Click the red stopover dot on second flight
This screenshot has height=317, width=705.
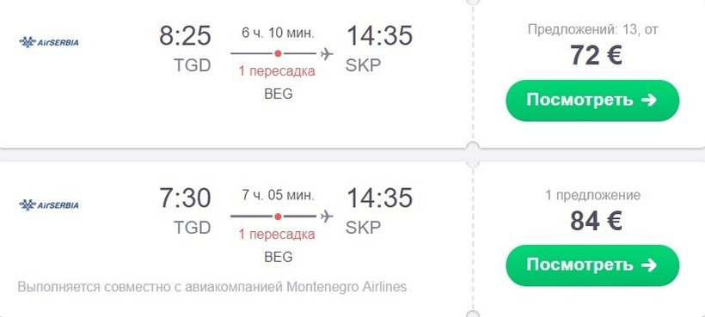click(x=278, y=216)
